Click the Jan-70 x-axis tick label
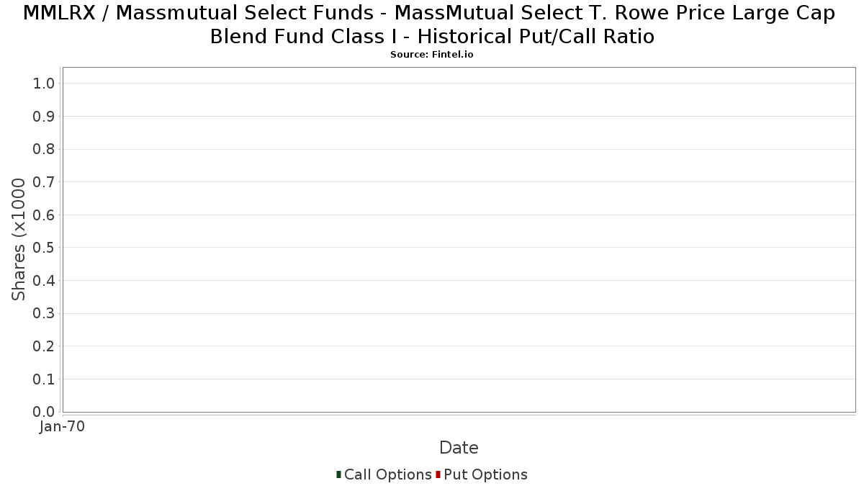The image size is (864, 486). pyautogui.click(x=63, y=426)
